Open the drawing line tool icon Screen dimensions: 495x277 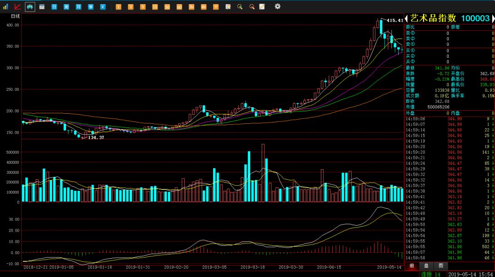pyautogui.click(x=262, y=6)
